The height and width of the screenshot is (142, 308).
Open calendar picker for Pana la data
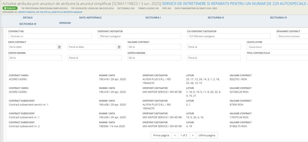click(119, 47)
